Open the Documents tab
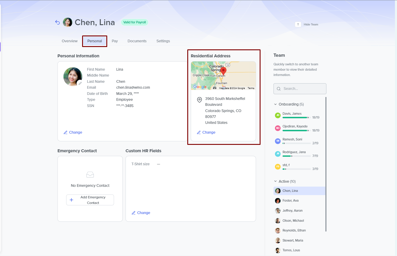Viewport: 397px width, 256px height. click(x=137, y=41)
